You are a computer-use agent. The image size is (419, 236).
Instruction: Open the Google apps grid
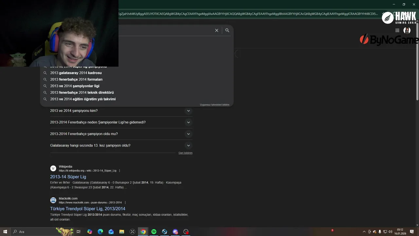pos(397,30)
